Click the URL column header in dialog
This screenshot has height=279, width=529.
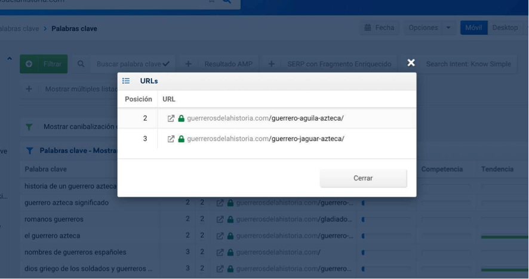pos(169,99)
